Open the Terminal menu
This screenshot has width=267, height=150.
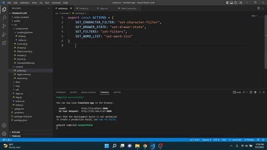coord(56,2)
